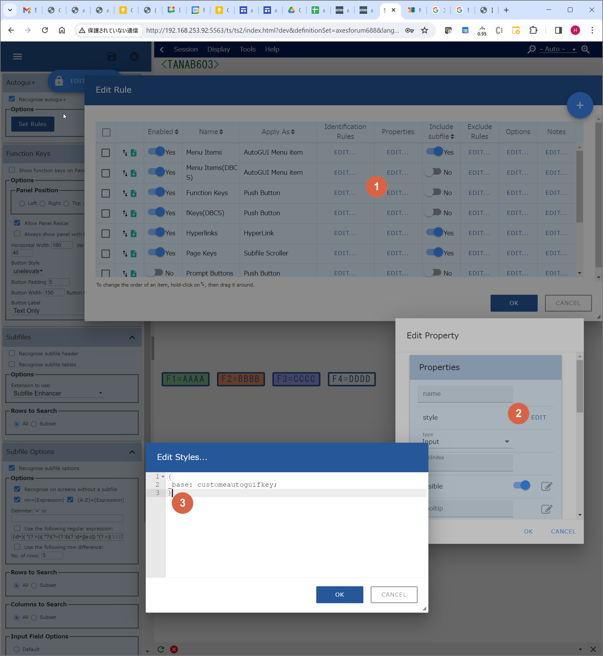Click the blue plus add-rule button
603x656 pixels.
click(579, 106)
